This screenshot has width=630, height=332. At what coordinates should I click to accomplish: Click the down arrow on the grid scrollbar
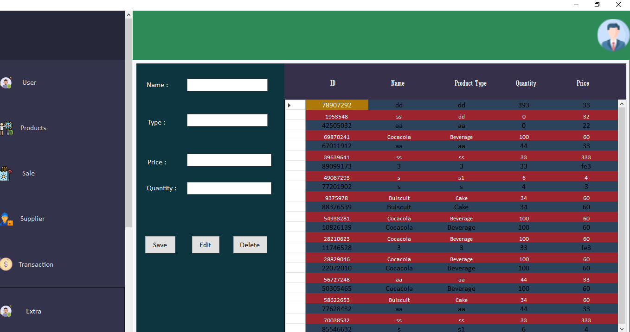pos(622,329)
